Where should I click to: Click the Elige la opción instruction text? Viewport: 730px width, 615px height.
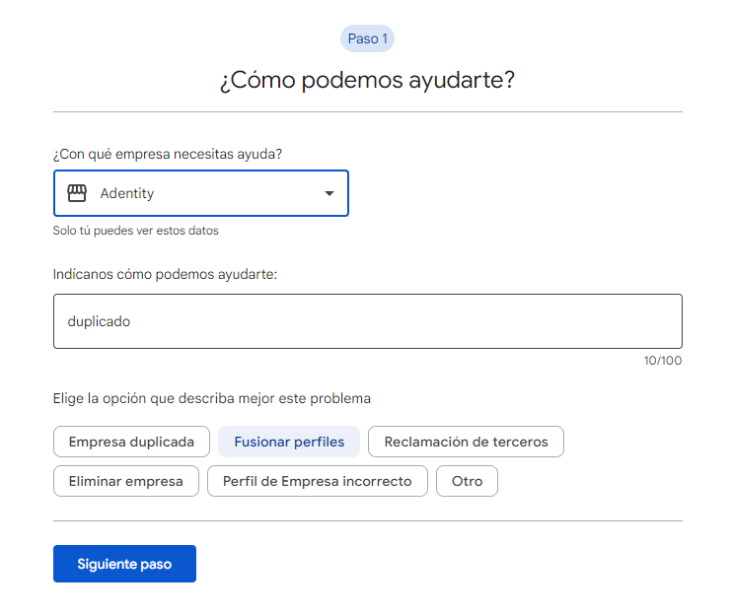tap(211, 399)
